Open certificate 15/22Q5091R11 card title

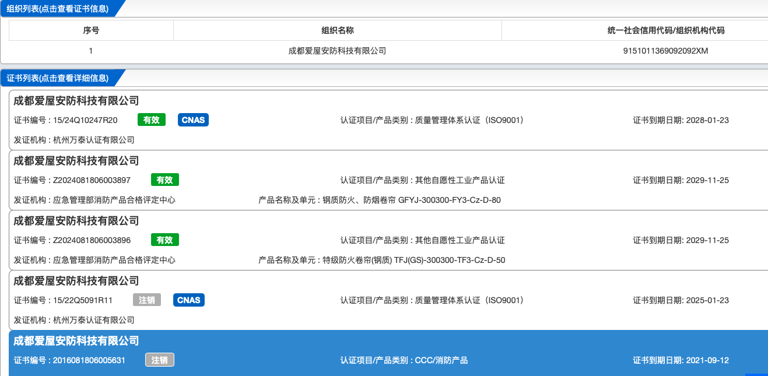76,281
